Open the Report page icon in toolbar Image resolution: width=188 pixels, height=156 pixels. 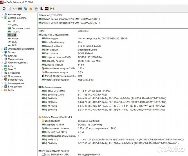pyautogui.click(x=9, y=9)
